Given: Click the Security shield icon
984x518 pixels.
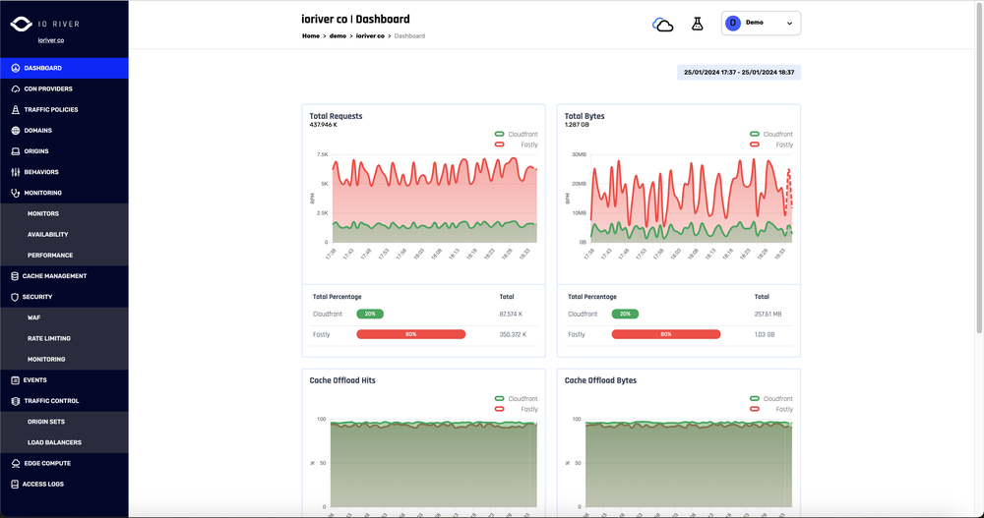Looking at the screenshot, I should 15,297.
